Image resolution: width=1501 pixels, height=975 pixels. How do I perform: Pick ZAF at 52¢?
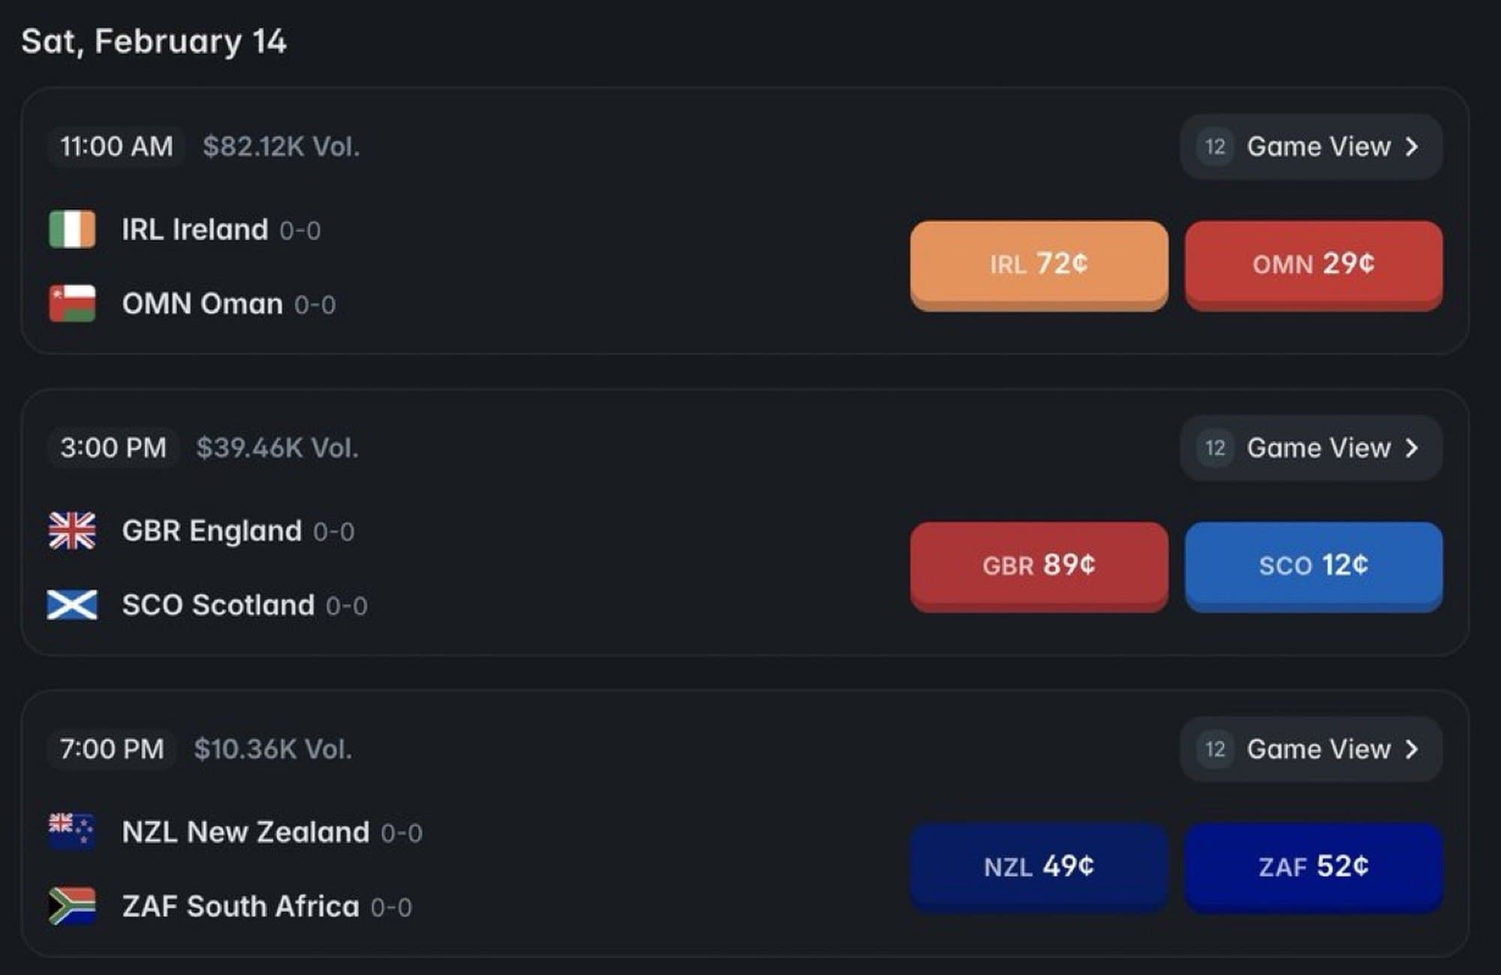pyautogui.click(x=1313, y=867)
